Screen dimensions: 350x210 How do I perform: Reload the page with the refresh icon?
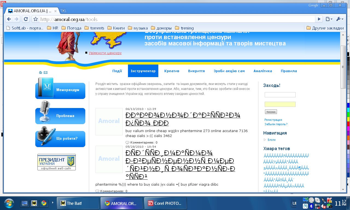click(26, 19)
